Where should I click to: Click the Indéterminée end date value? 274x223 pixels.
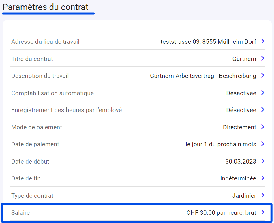238,178
